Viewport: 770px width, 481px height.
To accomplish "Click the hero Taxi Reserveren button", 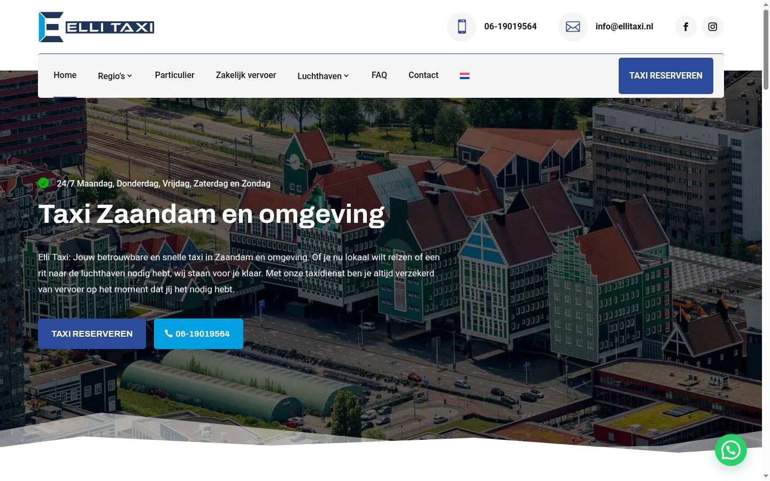I will (92, 334).
